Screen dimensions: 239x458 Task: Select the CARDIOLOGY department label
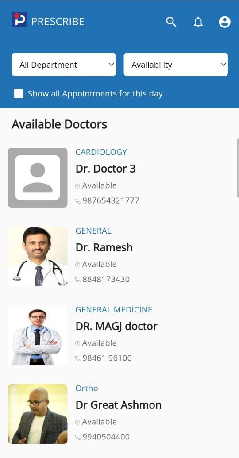pyautogui.click(x=101, y=152)
